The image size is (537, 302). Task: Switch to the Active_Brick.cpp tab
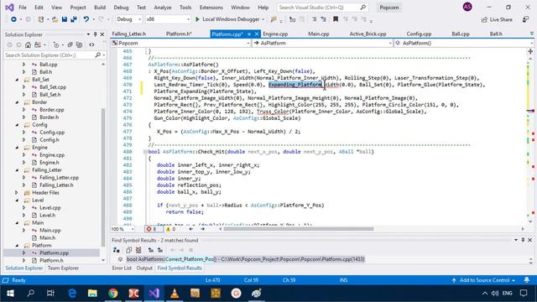point(368,34)
